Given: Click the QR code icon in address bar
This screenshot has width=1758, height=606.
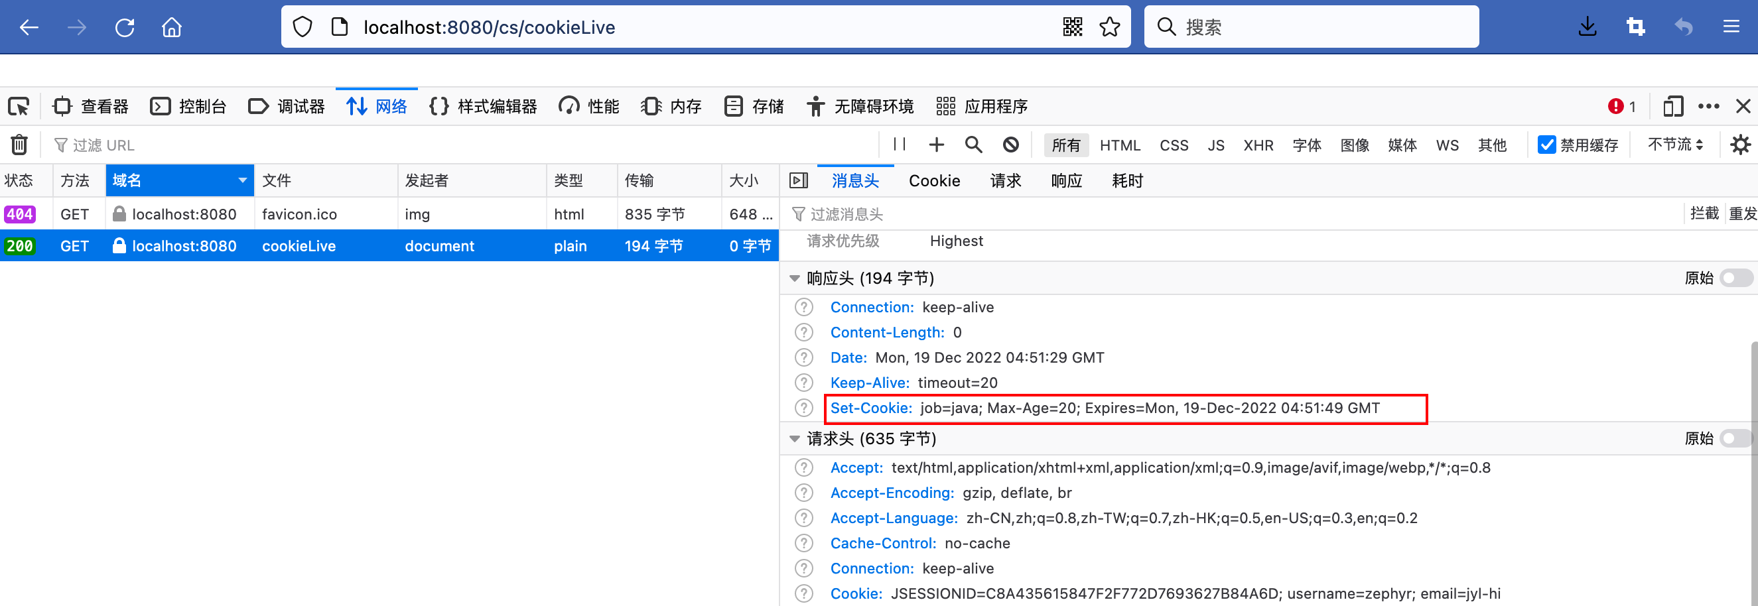Looking at the screenshot, I should tap(1072, 27).
